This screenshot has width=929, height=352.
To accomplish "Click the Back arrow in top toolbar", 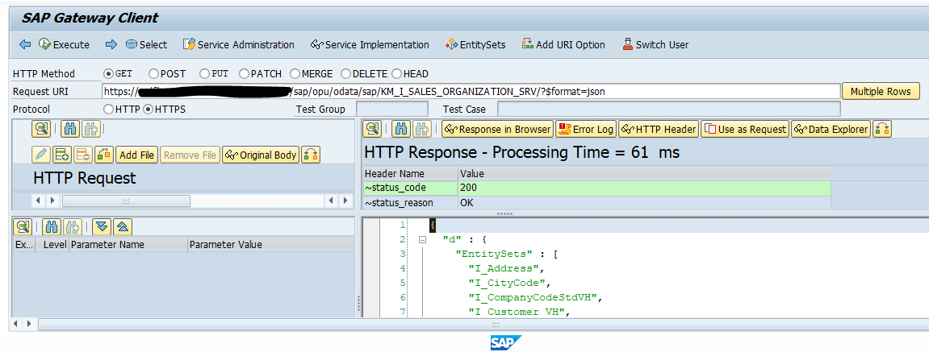I will coord(25,44).
